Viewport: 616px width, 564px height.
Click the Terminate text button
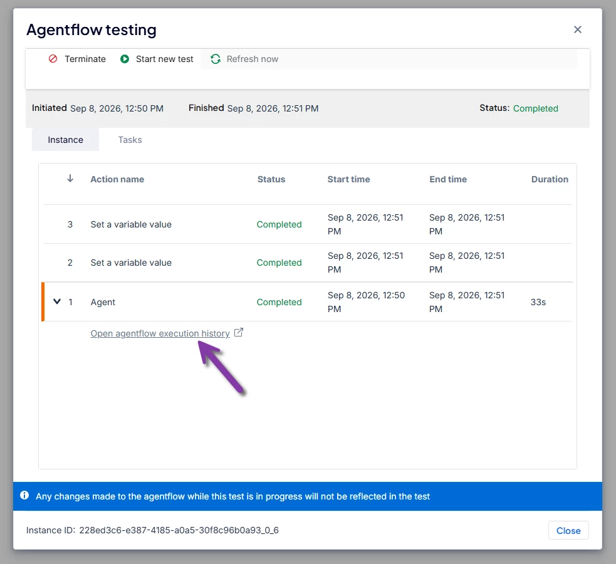pos(85,59)
